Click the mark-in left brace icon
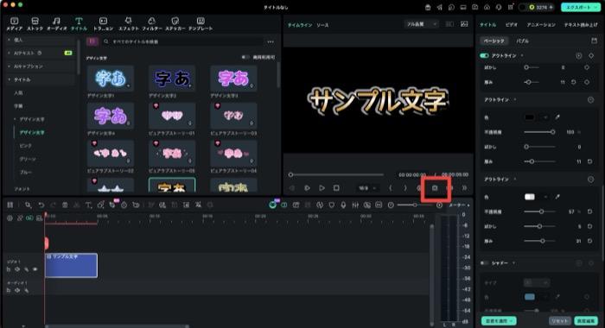 pos(391,188)
